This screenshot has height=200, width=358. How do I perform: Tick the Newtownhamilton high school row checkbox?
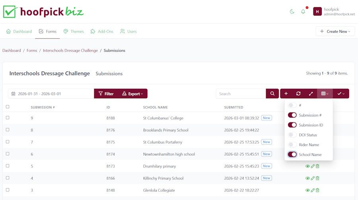pos(8,153)
